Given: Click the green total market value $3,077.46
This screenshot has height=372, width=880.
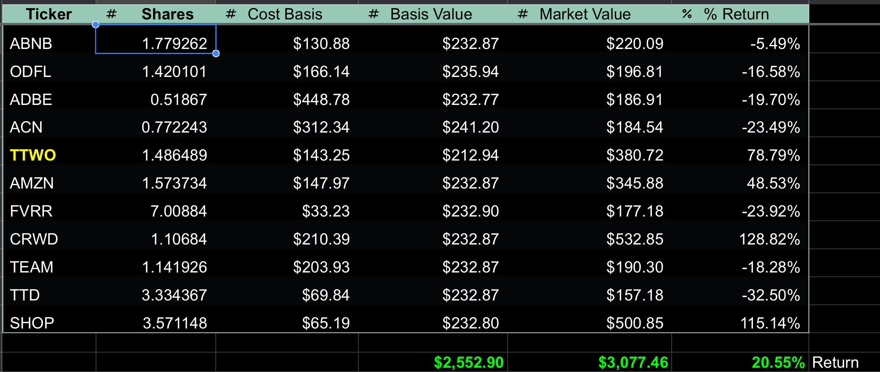Looking at the screenshot, I should tap(633, 362).
